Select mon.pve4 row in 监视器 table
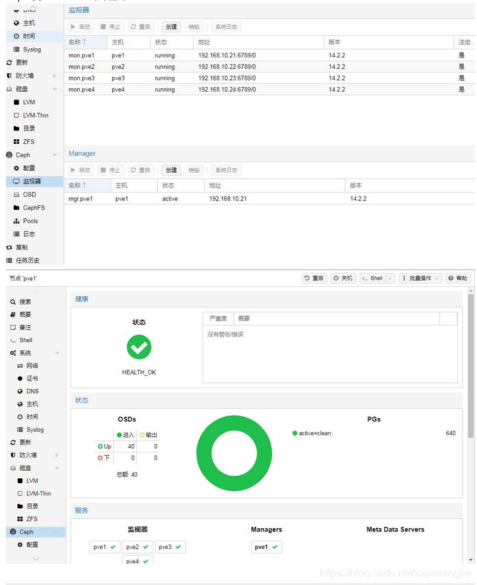Screen dimensions: 477x585 [x=269, y=90]
